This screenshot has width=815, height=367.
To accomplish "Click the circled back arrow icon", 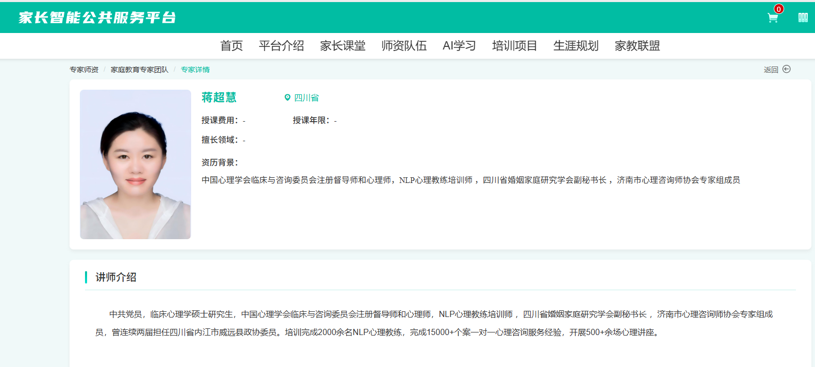I will click(x=786, y=69).
